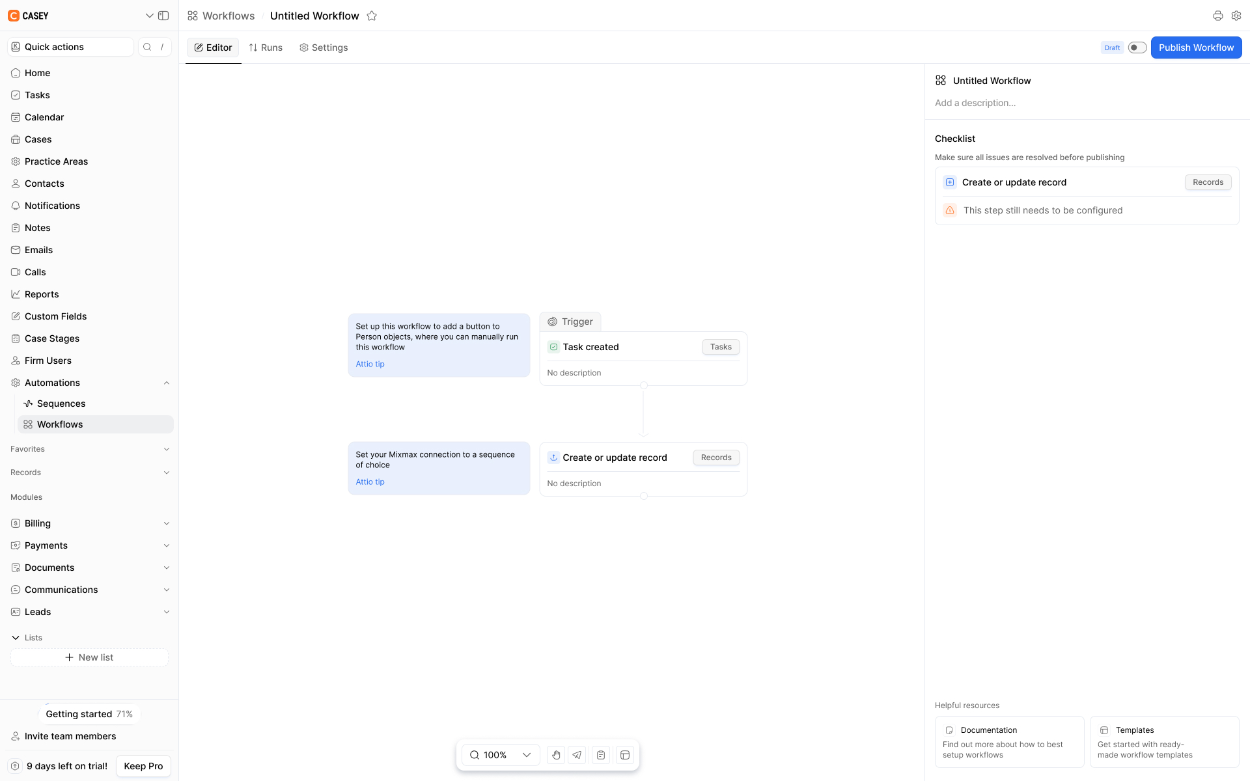The height and width of the screenshot is (781, 1250).
Task: Click the Create or update record node icon
Action: [x=553, y=458]
